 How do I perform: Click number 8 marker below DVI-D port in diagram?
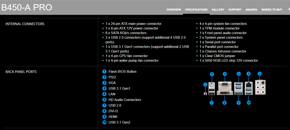tap(225, 103)
